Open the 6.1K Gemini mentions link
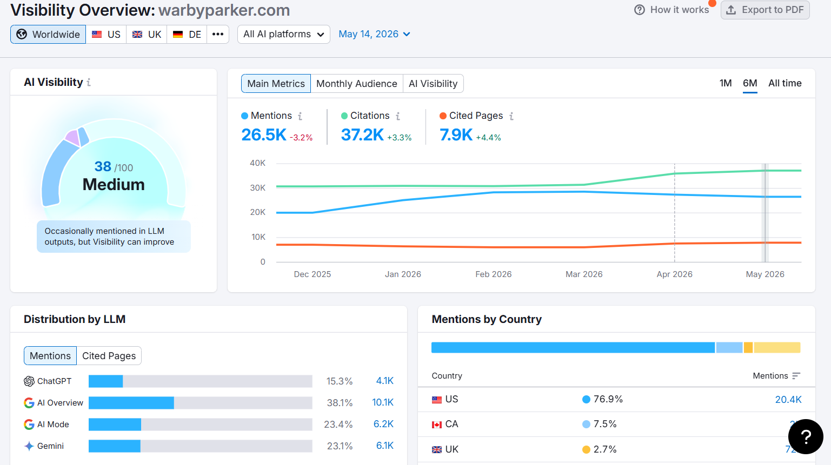Screen dimensions: 831x465 [385, 446]
